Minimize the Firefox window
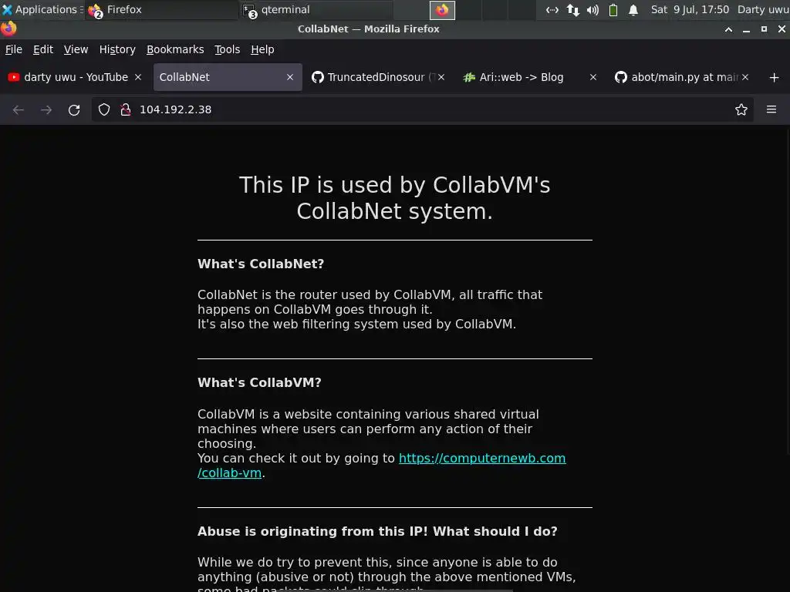The image size is (790, 592). point(746,29)
